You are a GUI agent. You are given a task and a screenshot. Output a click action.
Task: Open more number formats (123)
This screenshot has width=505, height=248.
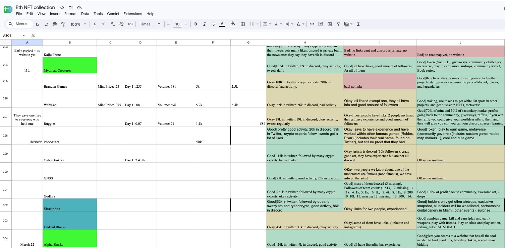click(130, 24)
